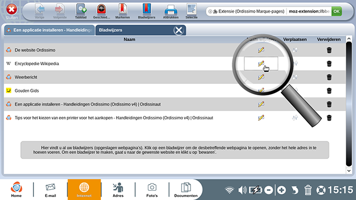The height and width of the screenshot is (200, 356).
Task: Delete Een applicatie installeren bookmark
Action: click(329, 104)
